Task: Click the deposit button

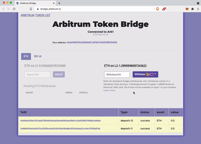Action: [59, 75]
